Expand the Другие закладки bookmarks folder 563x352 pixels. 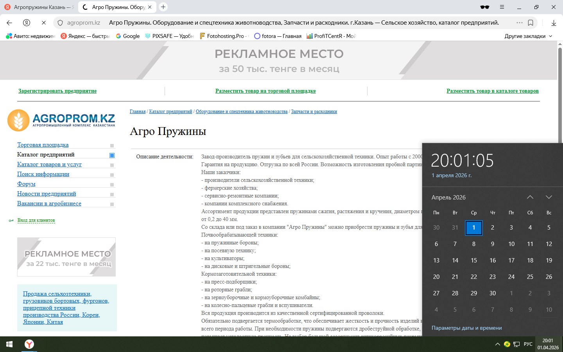[528, 36]
